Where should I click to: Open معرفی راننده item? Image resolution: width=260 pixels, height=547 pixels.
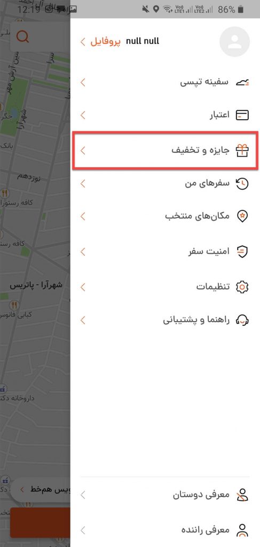[x=165, y=530]
